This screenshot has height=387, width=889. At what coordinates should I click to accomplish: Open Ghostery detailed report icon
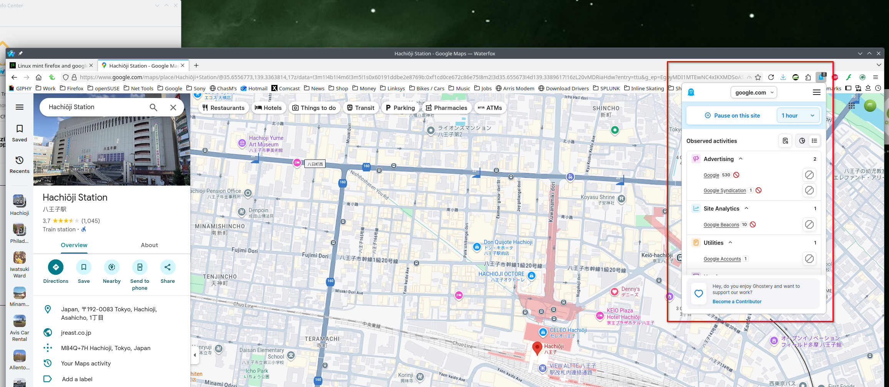click(x=785, y=141)
